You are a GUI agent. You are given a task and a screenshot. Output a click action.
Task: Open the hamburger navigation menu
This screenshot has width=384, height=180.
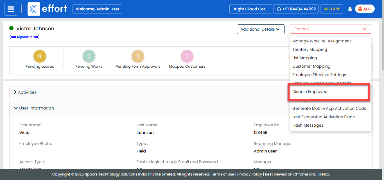click(x=11, y=9)
